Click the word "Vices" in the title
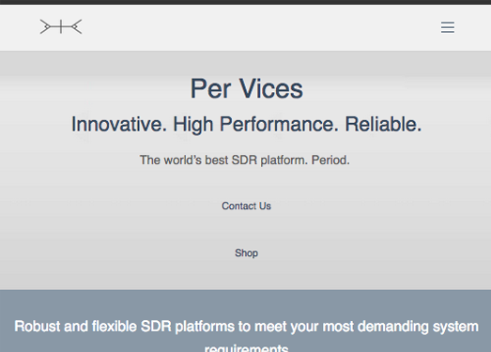The width and height of the screenshot is (491, 352). (x=271, y=88)
